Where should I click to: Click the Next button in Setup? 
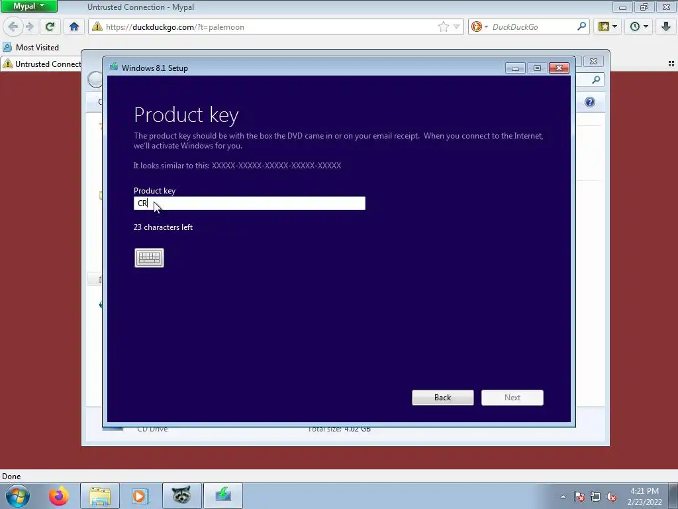(512, 398)
